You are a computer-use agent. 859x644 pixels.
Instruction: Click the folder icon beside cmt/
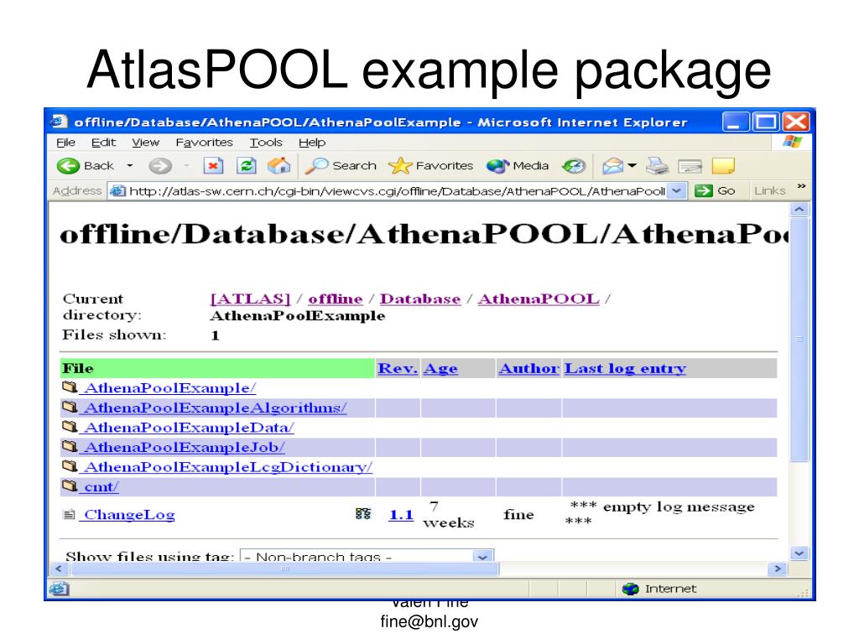70,486
